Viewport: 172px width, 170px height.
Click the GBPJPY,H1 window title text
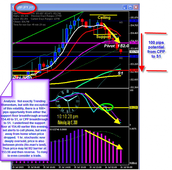[25, 7]
